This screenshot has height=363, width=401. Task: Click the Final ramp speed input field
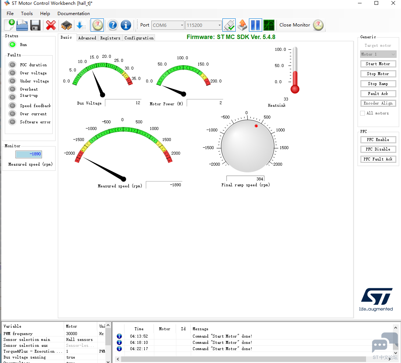[x=245, y=179]
